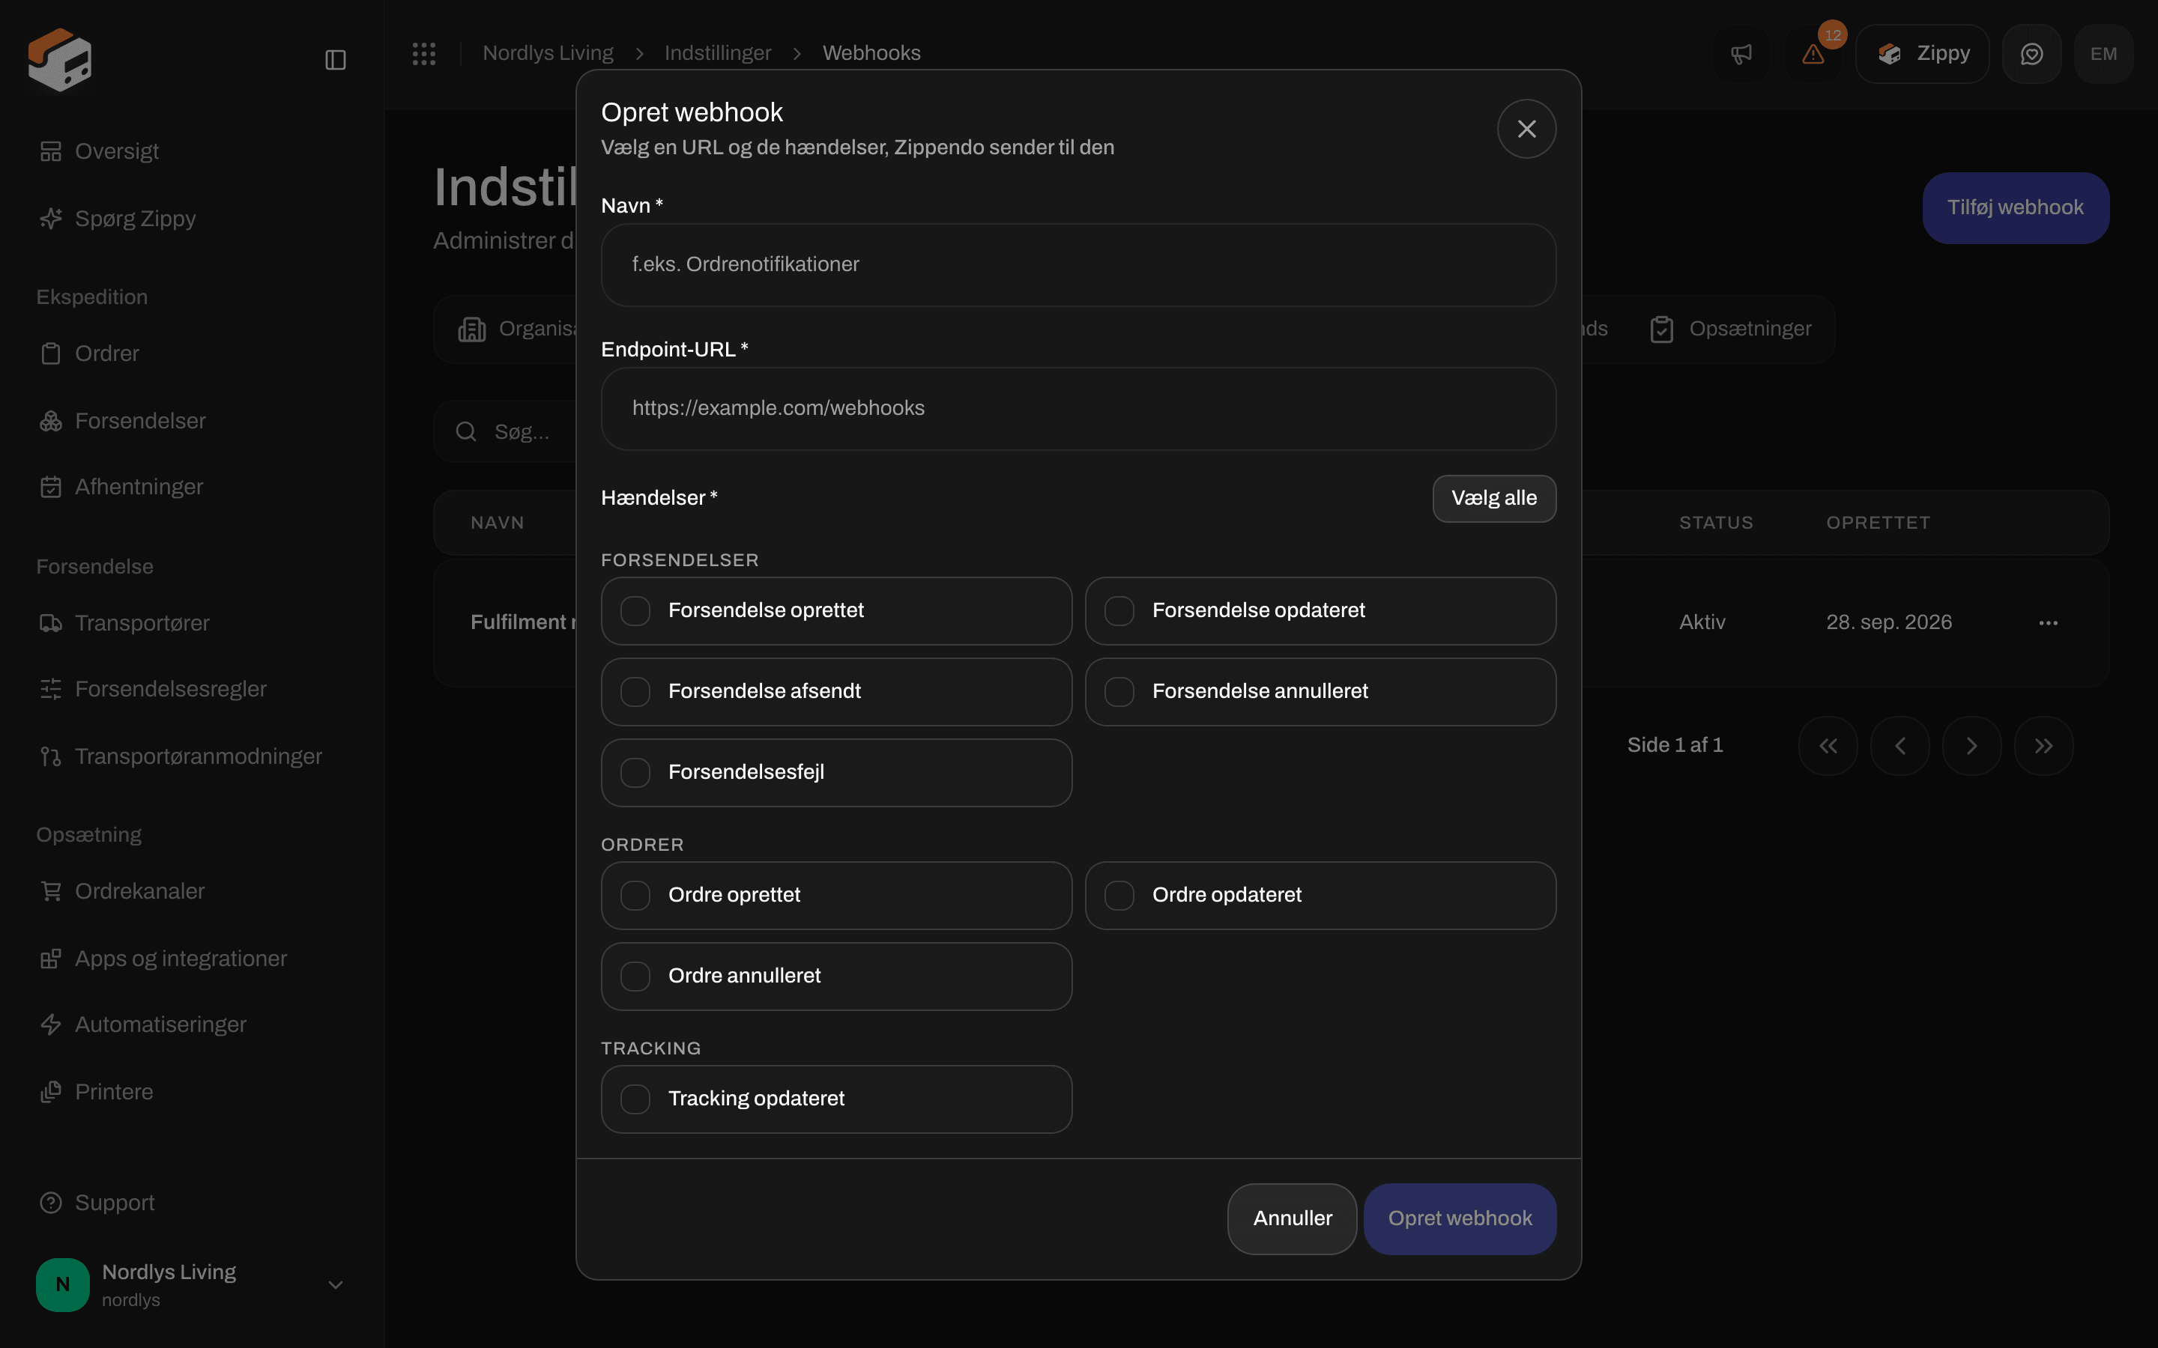Open the Zippy assistant button
Viewport: 2158px width, 1348px height.
(x=1923, y=55)
